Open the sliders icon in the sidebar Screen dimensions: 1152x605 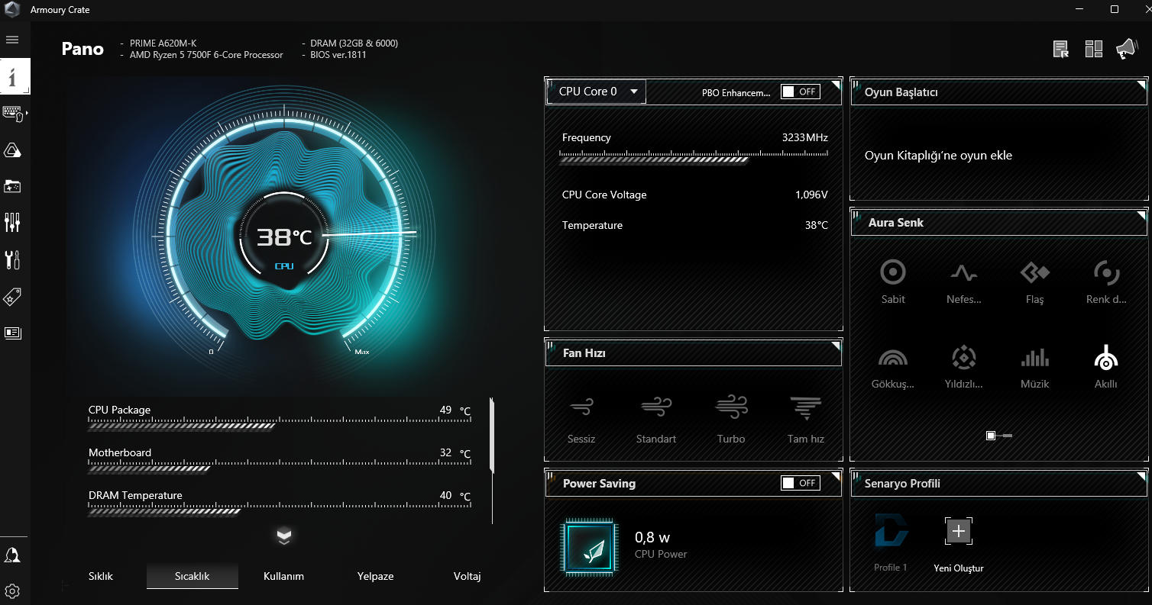[x=12, y=223]
